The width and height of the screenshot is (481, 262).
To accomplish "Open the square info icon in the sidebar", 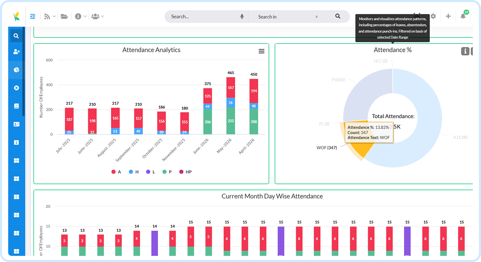I will tap(16, 142).
